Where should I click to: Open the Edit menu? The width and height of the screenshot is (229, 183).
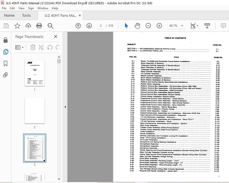click(12, 8)
